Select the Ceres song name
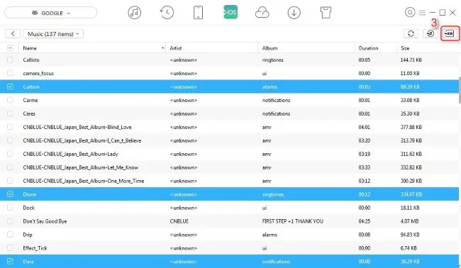Viewport: 461px width, 268px height. click(29, 113)
